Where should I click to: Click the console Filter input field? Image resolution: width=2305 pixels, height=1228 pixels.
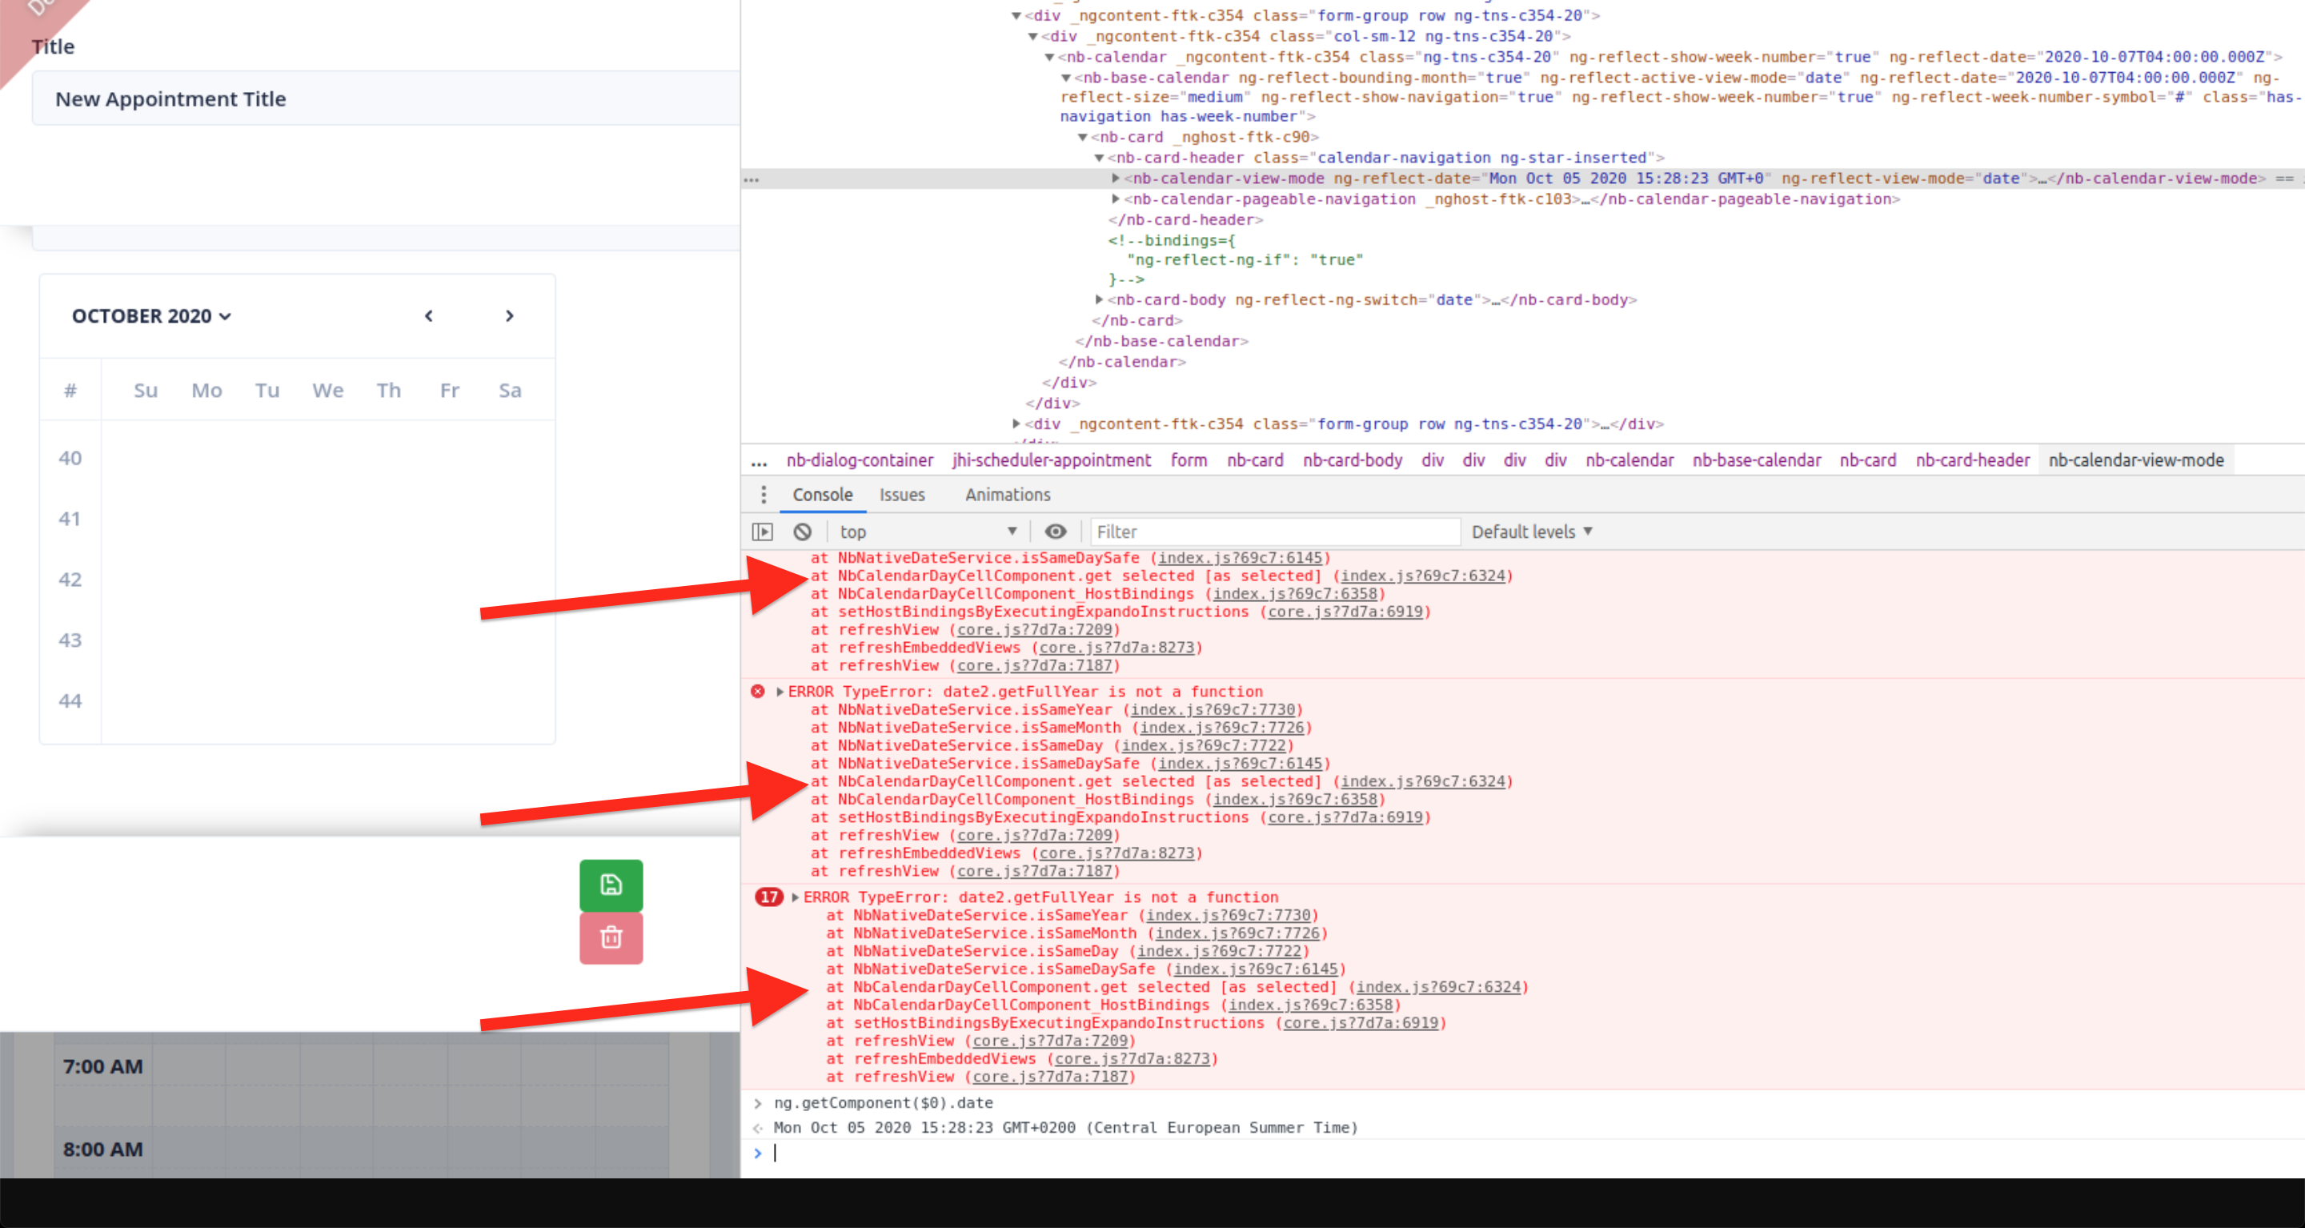[1274, 531]
